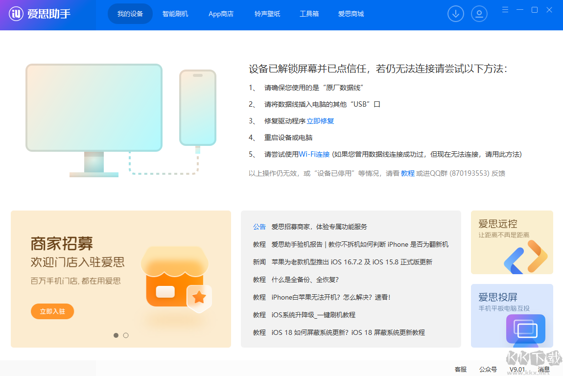The width and height of the screenshot is (563, 376).
Task: Click tip text 重启设备或电脑
Action: pos(288,138)
